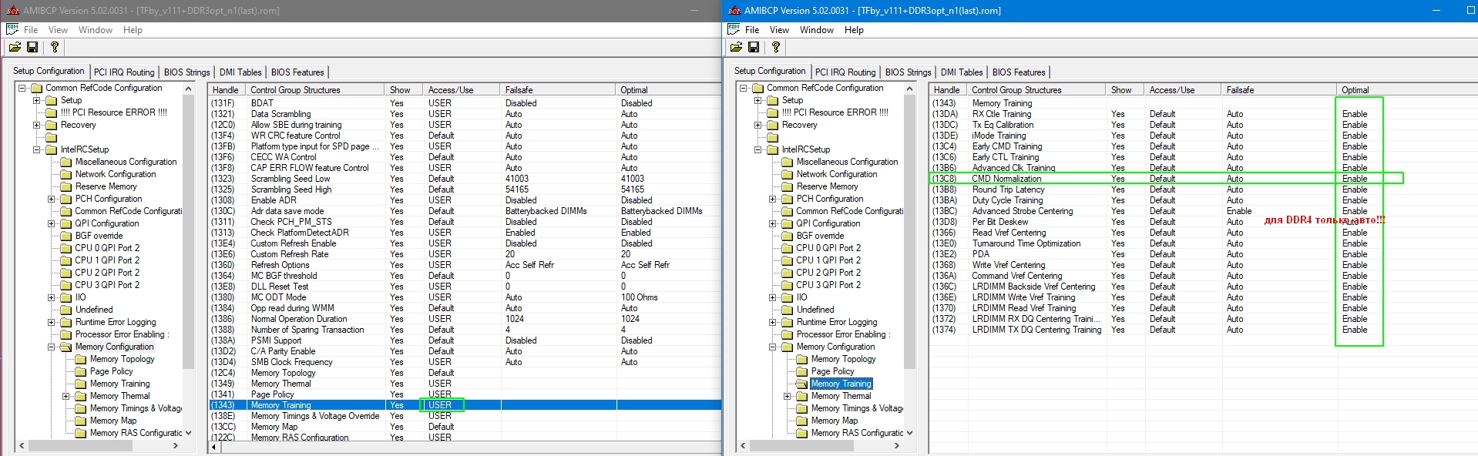Click folder icon of BGF override in right tree
The height and width of the screenshot is (456, 1478).
[788, 236]
